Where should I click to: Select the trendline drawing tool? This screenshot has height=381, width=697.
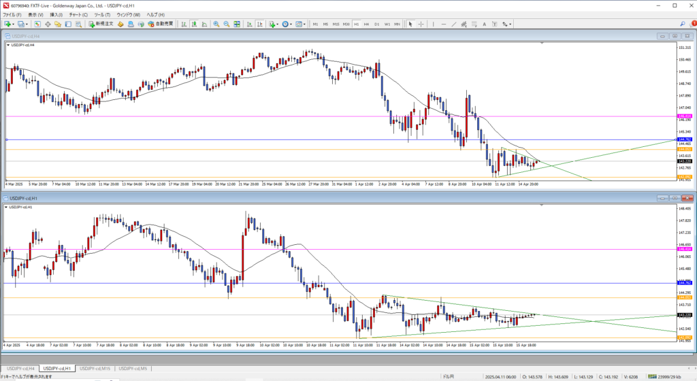[453, 24]
